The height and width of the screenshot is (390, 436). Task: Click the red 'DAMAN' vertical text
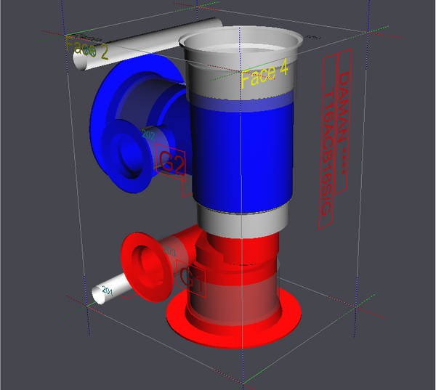tap(344, 107)
